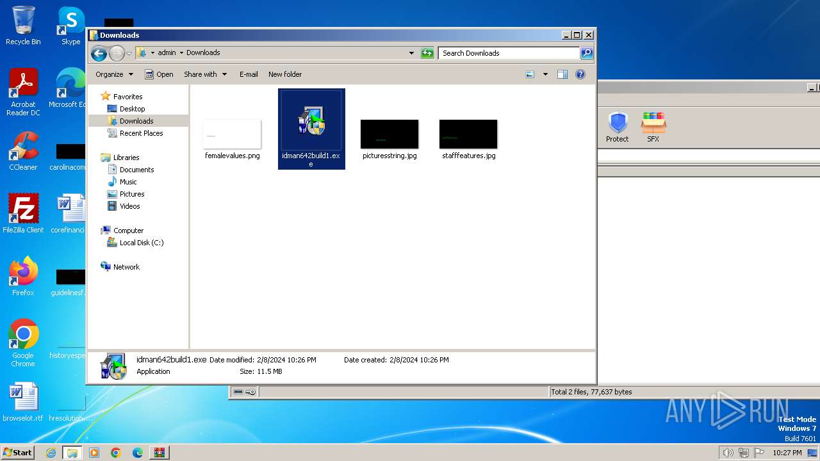Click the WinRAR taskbar button
This screenshot has width=820, height=461.
point(160,453)
